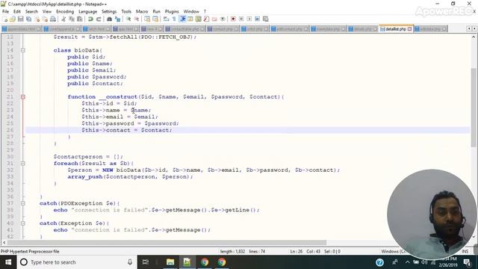Open the Settings menu
The height and width of the screenshot is (269, 478).
coord(109,11)
